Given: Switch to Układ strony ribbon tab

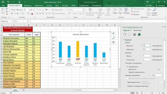Looking at the screenshot, I should (39, 5).
